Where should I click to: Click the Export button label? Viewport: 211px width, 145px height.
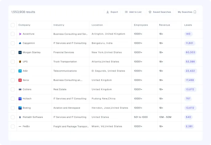(114, 12)
